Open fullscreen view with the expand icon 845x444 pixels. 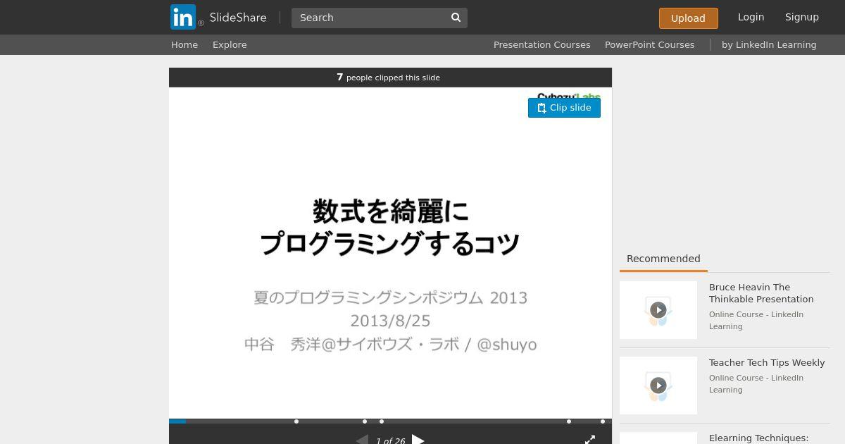[x=590, y=440]
